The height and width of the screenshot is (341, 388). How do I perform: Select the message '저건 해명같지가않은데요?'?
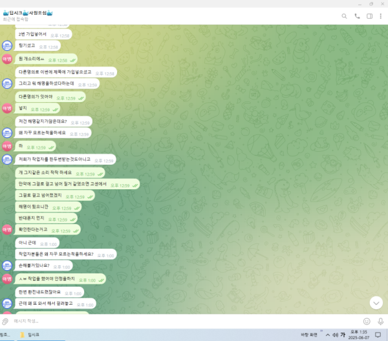tap(54, 121)
